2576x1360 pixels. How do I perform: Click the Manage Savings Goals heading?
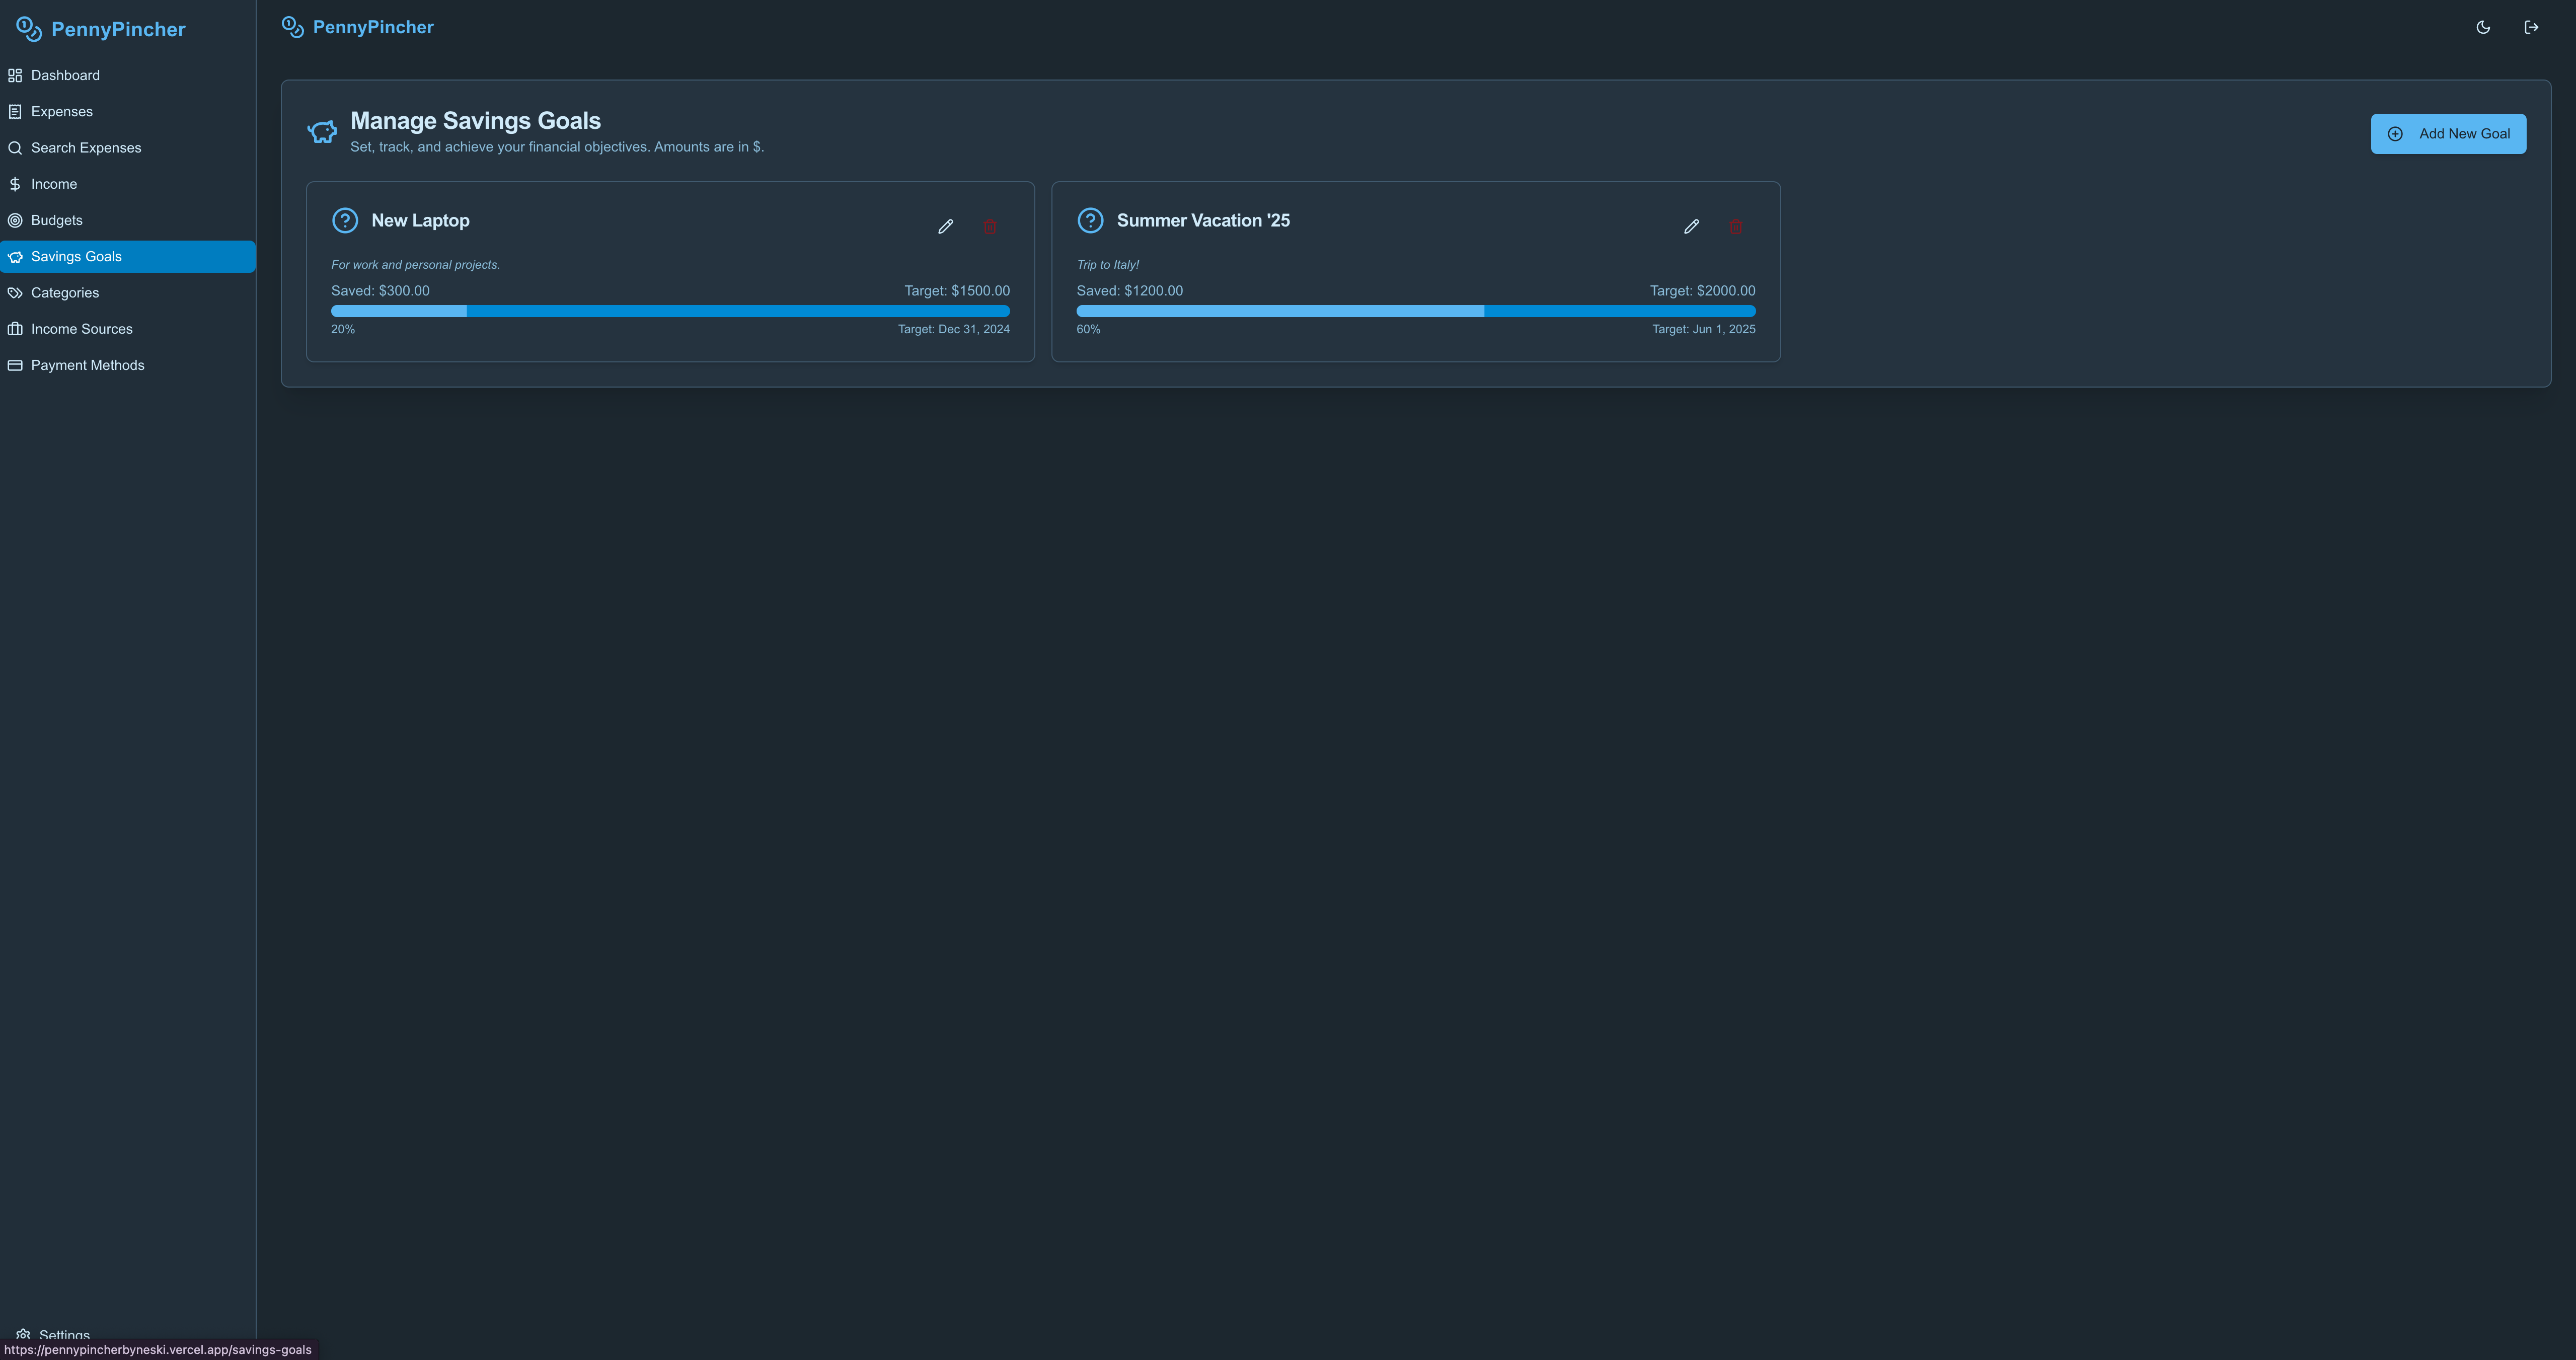click(475, 121)
